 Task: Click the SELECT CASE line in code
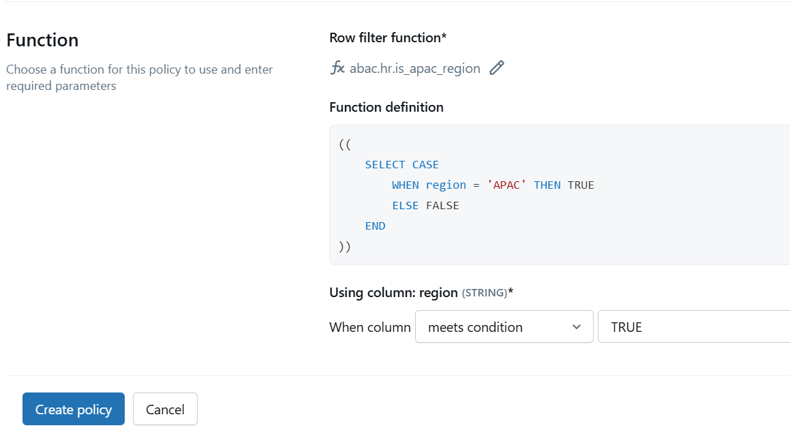point(401,165)
